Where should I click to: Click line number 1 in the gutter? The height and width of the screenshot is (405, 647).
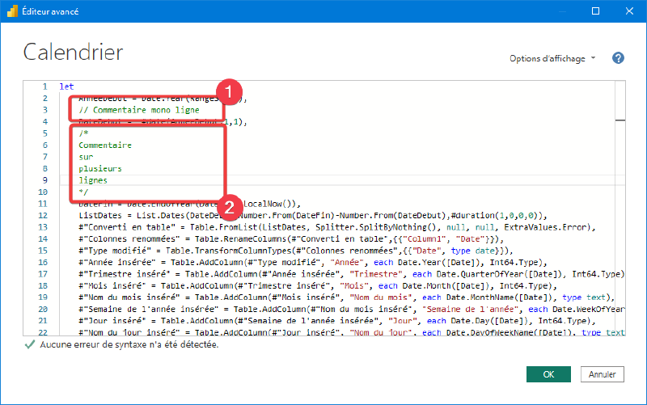click(45, 86)
